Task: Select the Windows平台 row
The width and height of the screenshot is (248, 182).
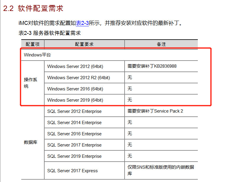Action: click(110, 55)
